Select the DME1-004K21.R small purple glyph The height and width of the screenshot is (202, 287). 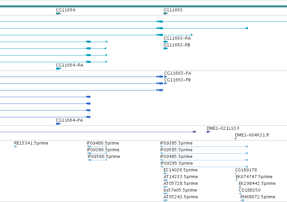pos(236,138)
